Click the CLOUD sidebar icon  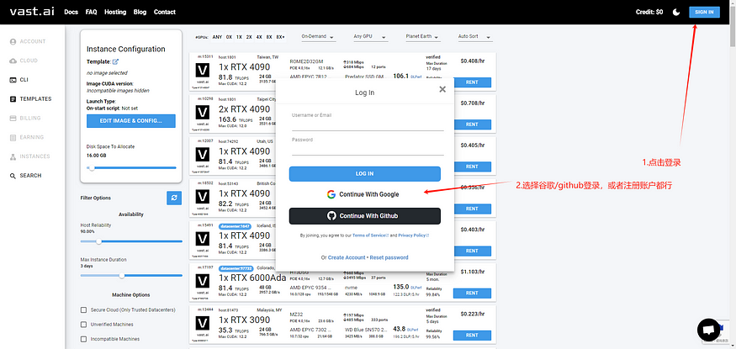tap(13, 61)
